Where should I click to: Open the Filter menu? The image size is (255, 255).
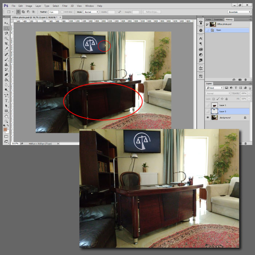coord(64,6)
